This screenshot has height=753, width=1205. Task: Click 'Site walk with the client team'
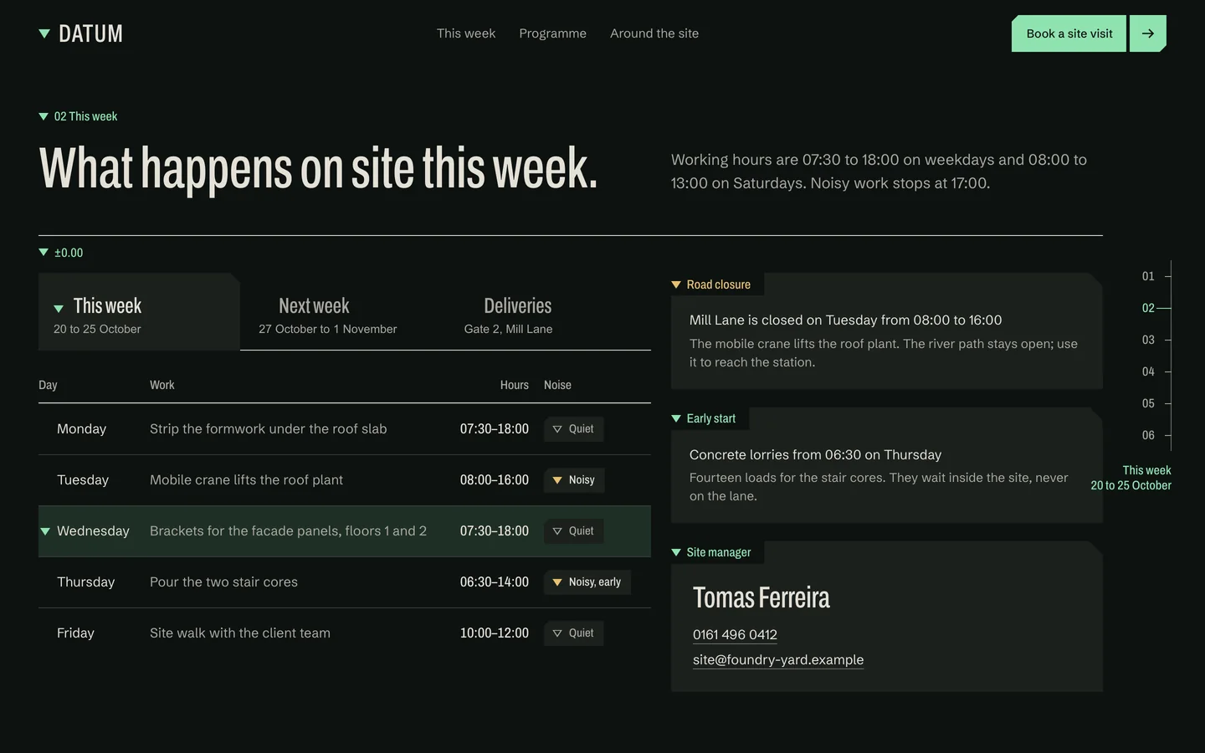click(240, 633)
